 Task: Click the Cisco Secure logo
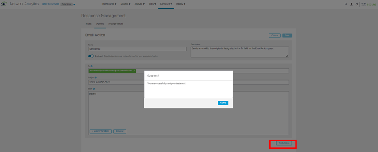tap(369, 4)
